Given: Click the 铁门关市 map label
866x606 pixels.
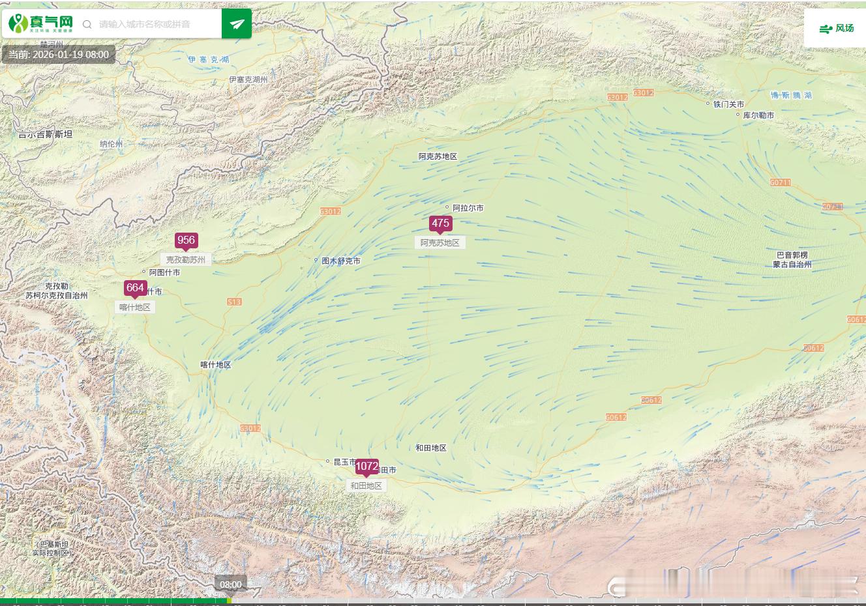Looking at the screenshot, I should 728,104.
